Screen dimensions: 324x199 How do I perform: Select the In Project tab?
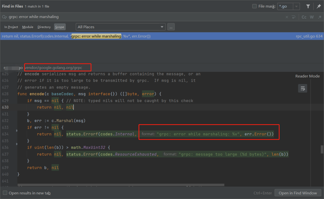click(11, 27)
